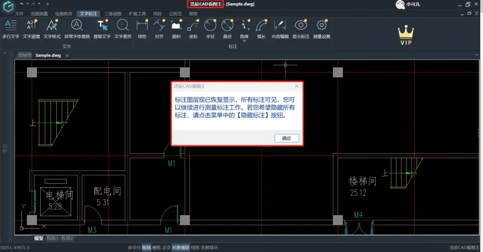Click the VIP crown icon
Screen dimensions: 483x252
tap(406, 35)
